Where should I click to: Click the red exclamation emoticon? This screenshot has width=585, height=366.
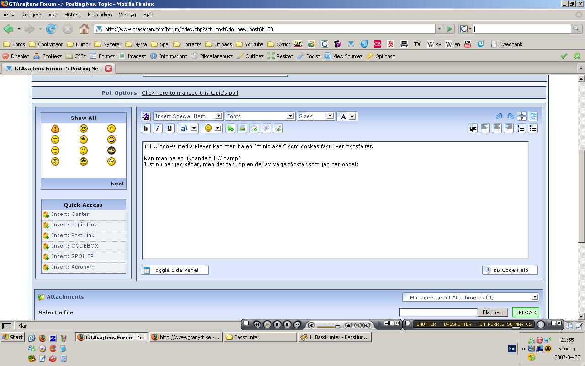[55, 129]
